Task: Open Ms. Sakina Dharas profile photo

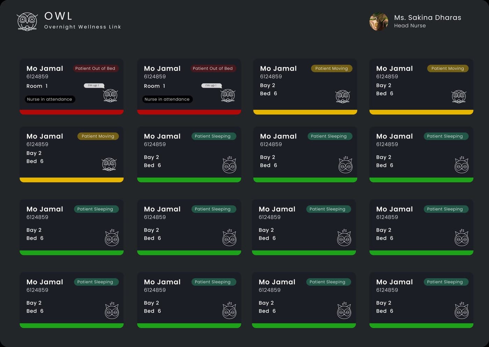Action: click(x=379, y=22)
